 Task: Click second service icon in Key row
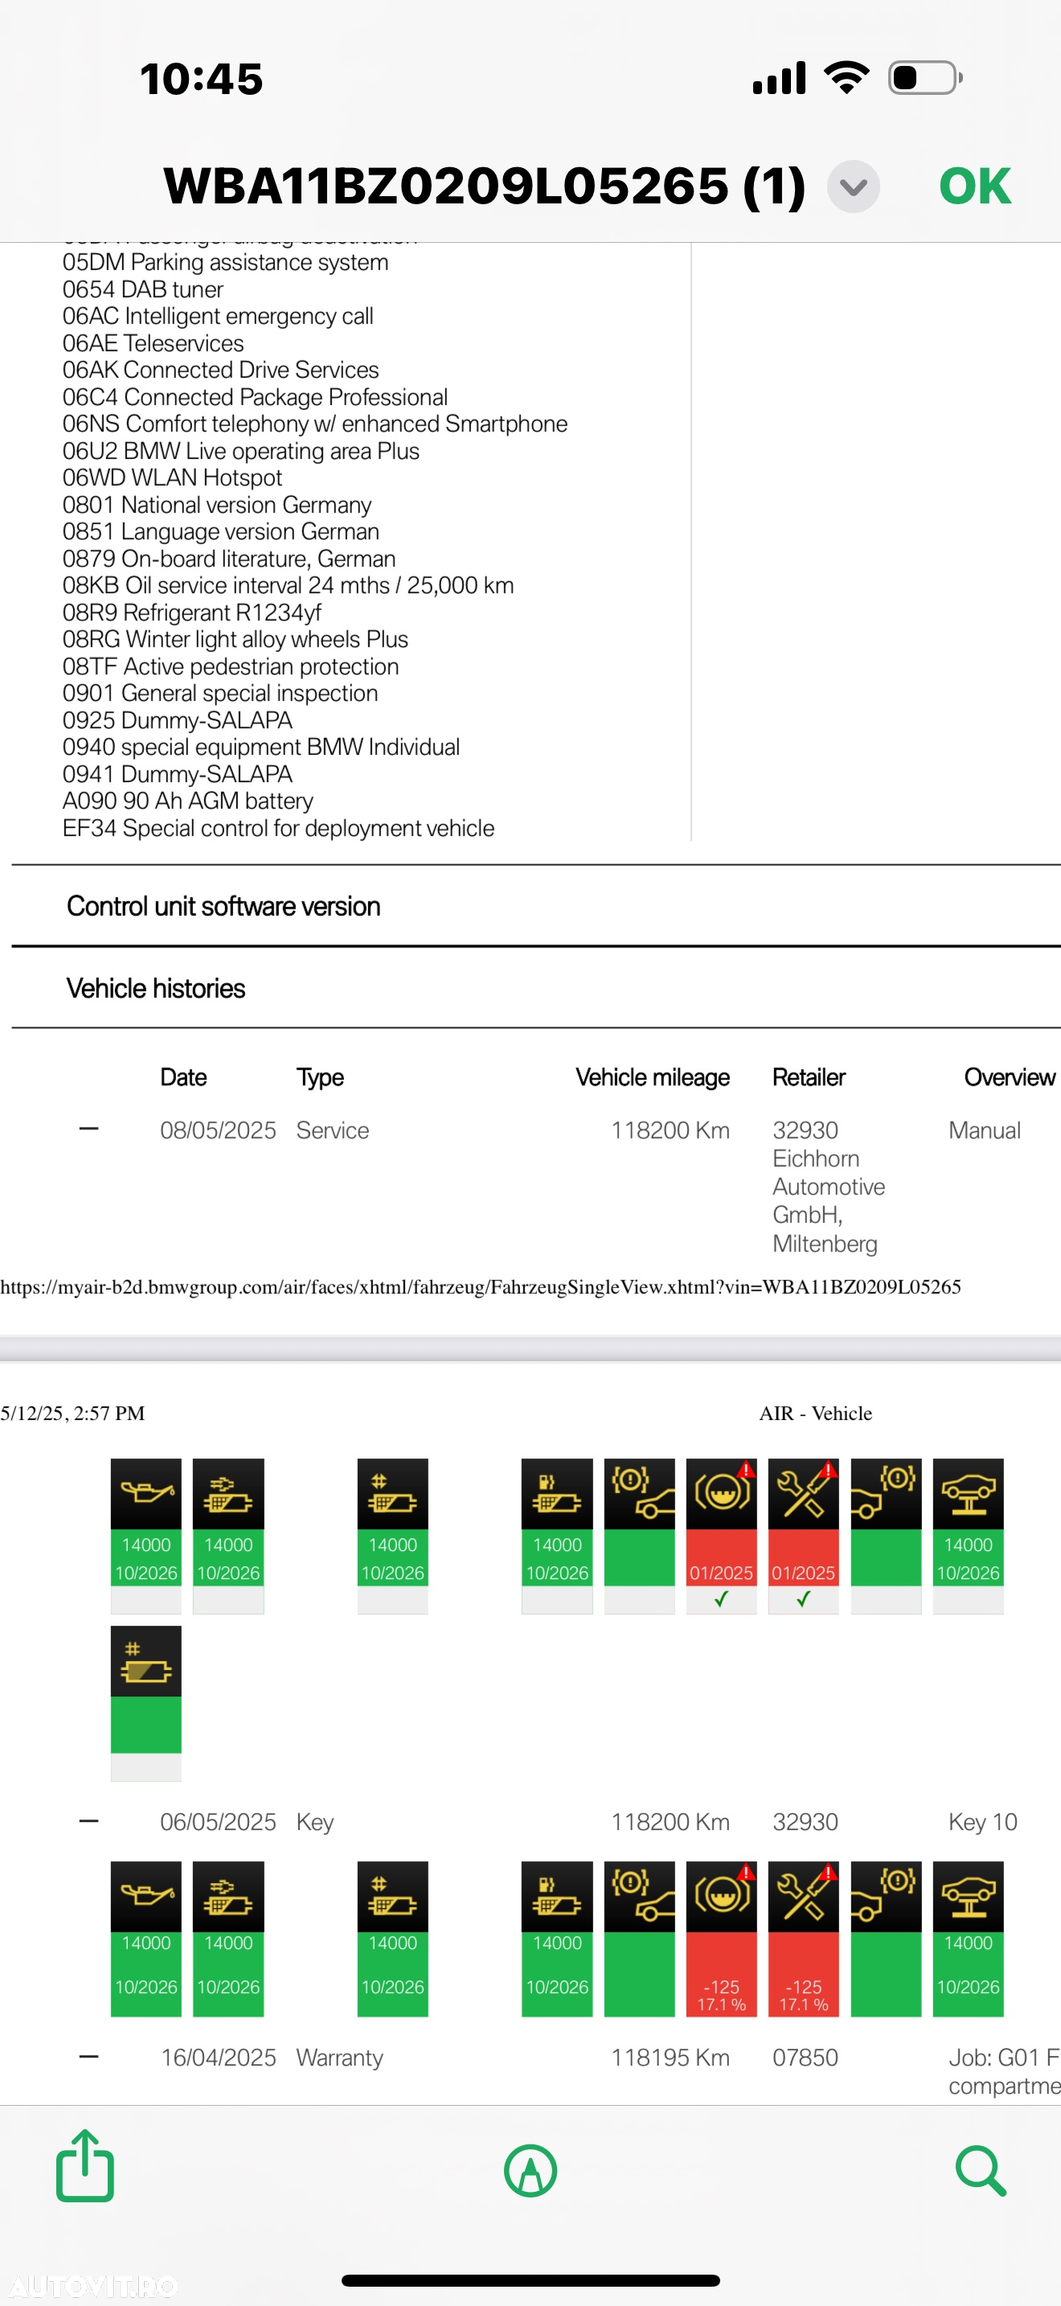click(x=228, y=1939)
